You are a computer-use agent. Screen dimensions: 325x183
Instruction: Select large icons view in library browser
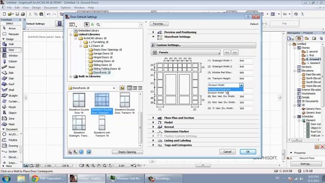click(129, 88)
